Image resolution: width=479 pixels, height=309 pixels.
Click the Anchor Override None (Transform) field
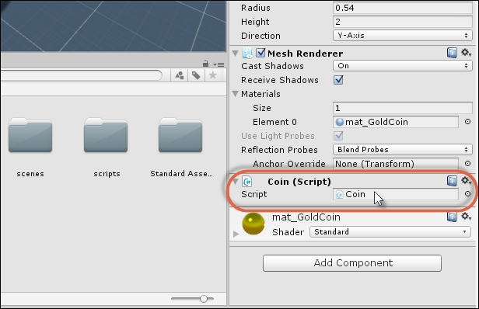[x=396, y=164]
